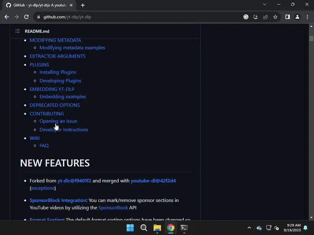The width and height of the screenshot is (314, 235).
Task: Click the NEW FEATURES heading
Action: [55, 163]
